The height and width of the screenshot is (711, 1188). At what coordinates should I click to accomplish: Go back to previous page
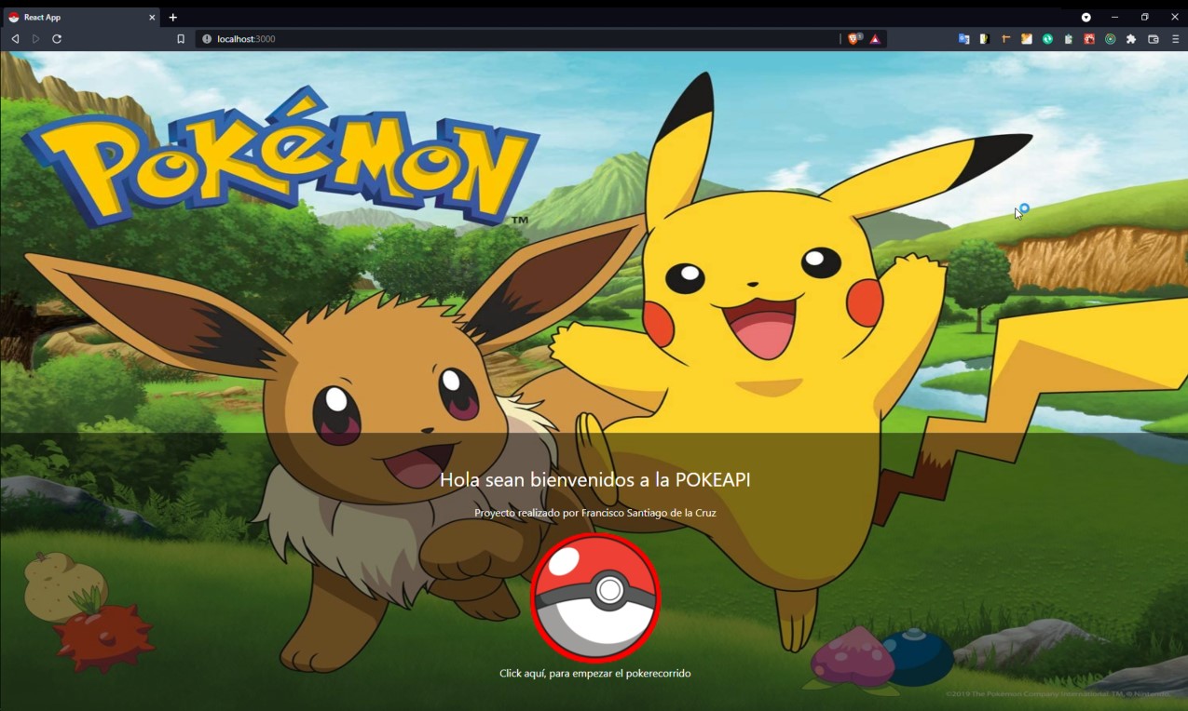click(x=15, y=39)
